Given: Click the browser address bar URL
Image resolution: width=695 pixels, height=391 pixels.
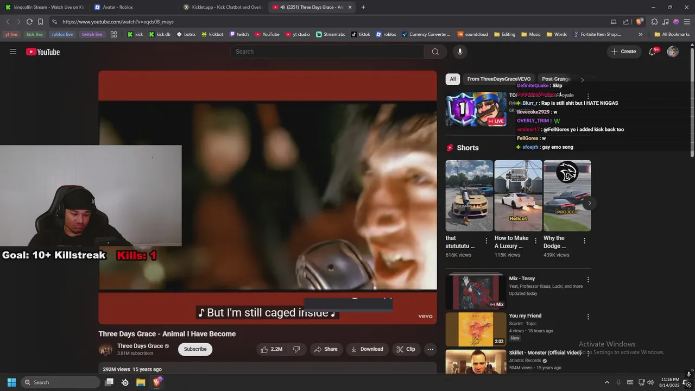Looking at the screenshot, I should 118,22.
